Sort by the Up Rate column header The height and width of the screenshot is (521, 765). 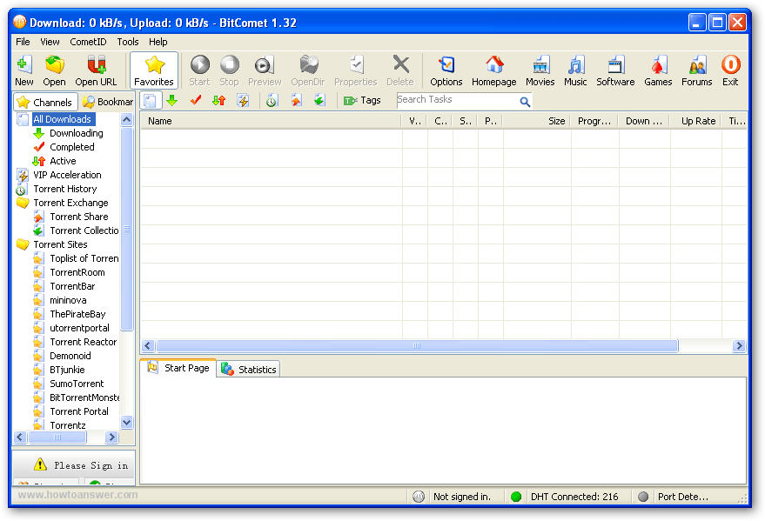695,121
